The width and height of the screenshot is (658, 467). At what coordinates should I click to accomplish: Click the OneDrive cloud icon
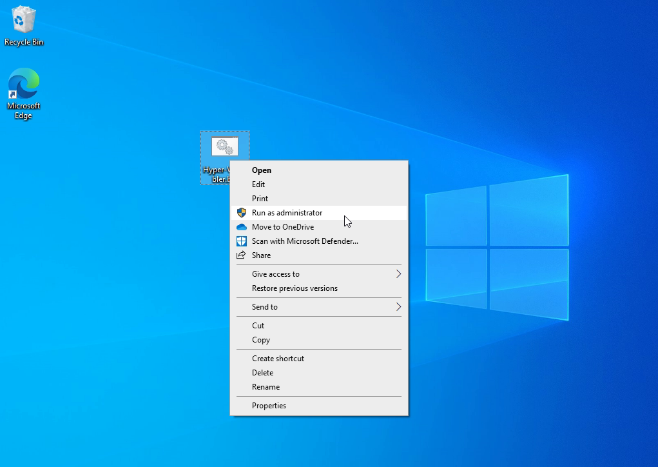[241, 227]
